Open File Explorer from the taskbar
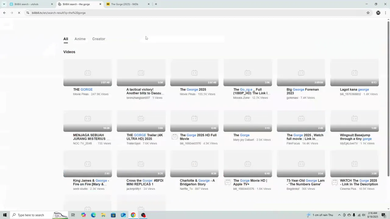 [x=103, y=215]
